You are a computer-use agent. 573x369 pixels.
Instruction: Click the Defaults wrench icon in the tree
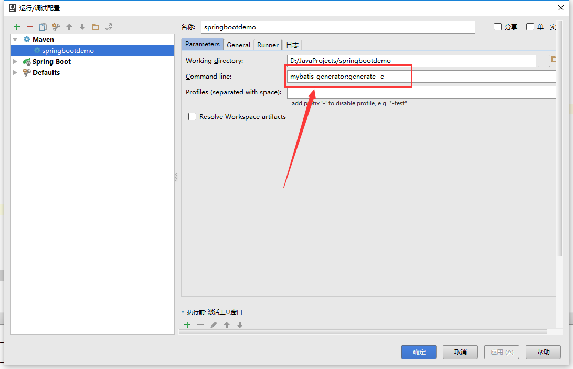pos(27,73)
